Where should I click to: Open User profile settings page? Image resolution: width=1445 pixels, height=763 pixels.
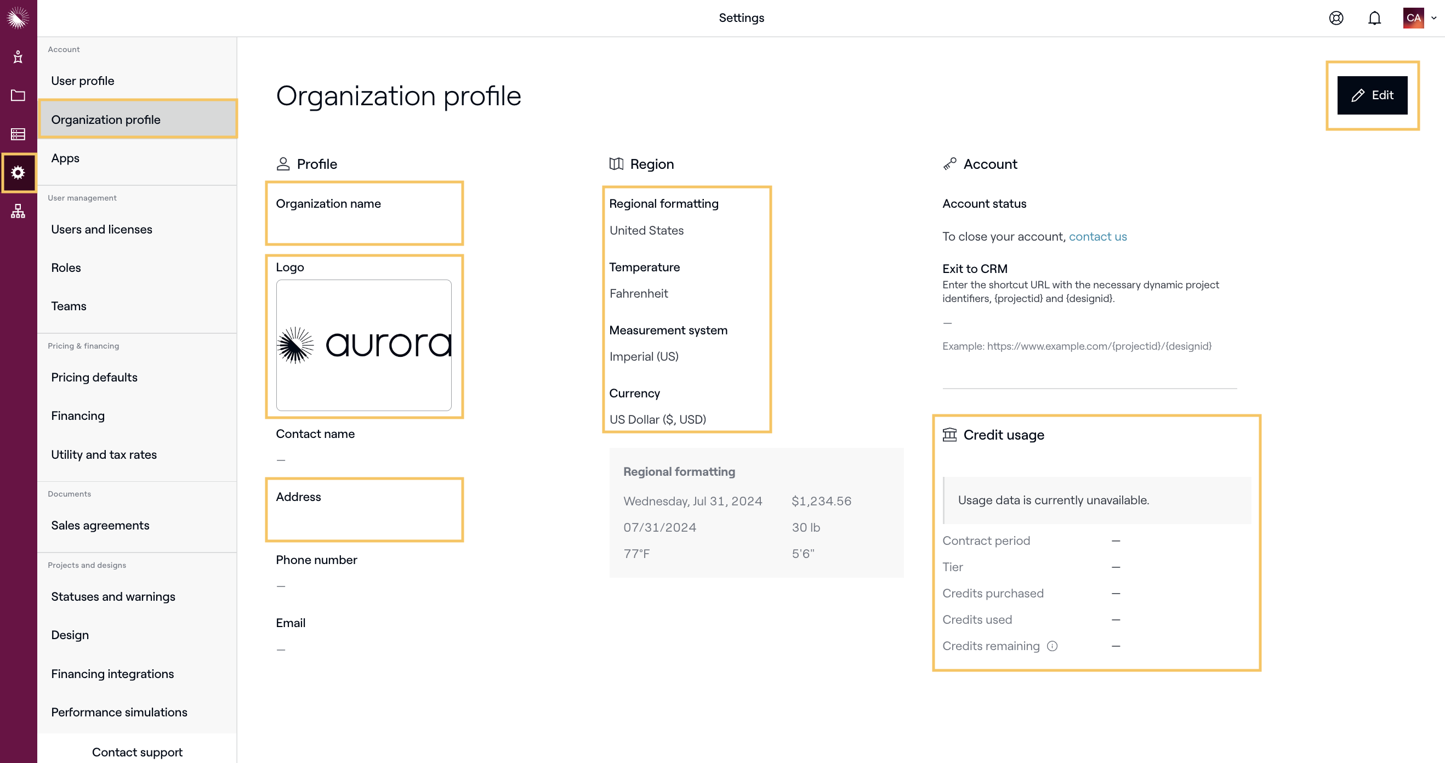coord(82,81)
